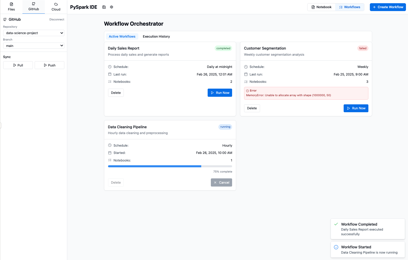Open the settings gear in the top bar
408x260 pixels.
point(112,7)
